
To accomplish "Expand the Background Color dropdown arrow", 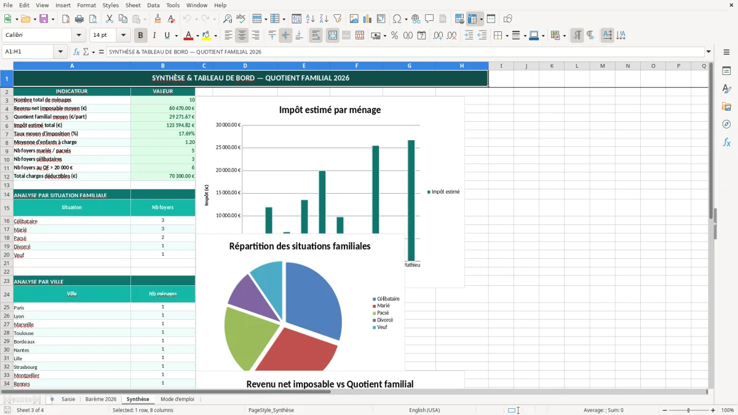I will click(x=215, y=36).
